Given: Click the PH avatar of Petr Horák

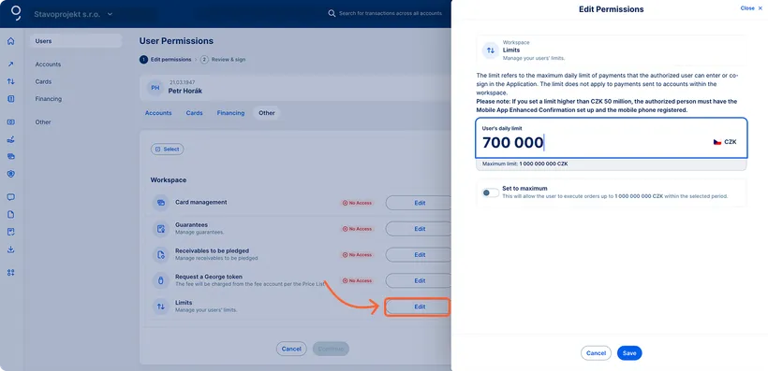Looking at the screenshot, I should [155, 88].
